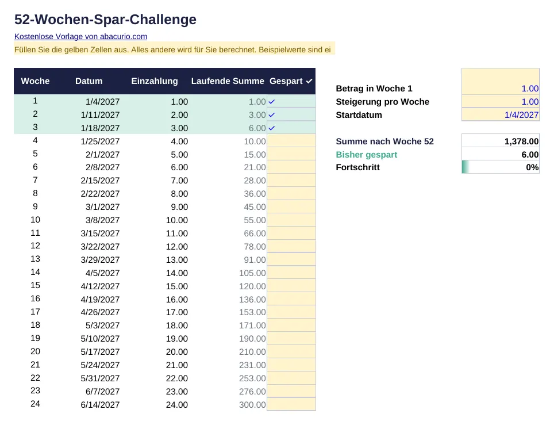Select the date cell 3/29/2027

[x=101, y=259]
